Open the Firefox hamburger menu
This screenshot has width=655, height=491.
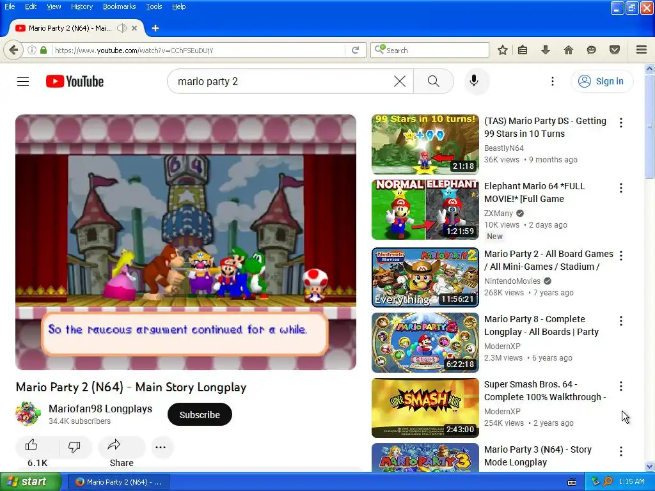(642, 50)
